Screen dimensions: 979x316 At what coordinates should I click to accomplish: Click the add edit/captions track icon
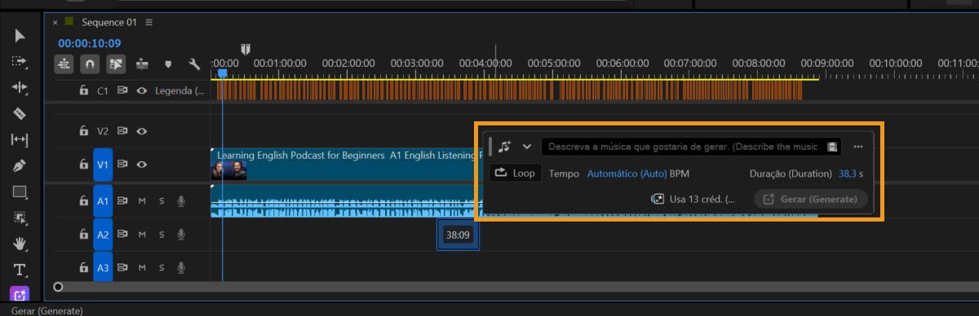pyautogui.click(x=142, y=64)
